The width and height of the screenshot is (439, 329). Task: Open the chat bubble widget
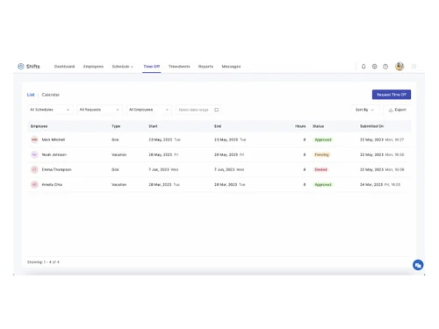[418, 265]
